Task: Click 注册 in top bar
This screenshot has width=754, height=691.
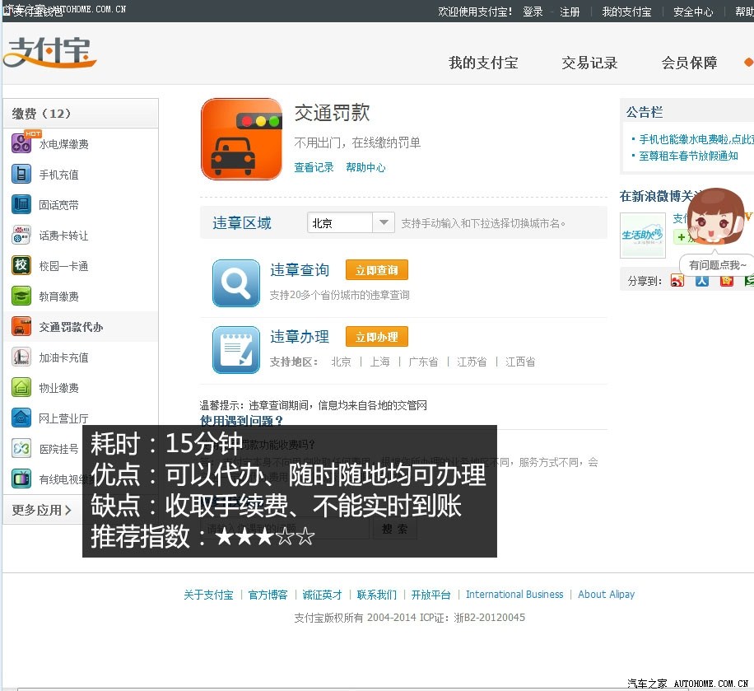Action: coord(570,12)
